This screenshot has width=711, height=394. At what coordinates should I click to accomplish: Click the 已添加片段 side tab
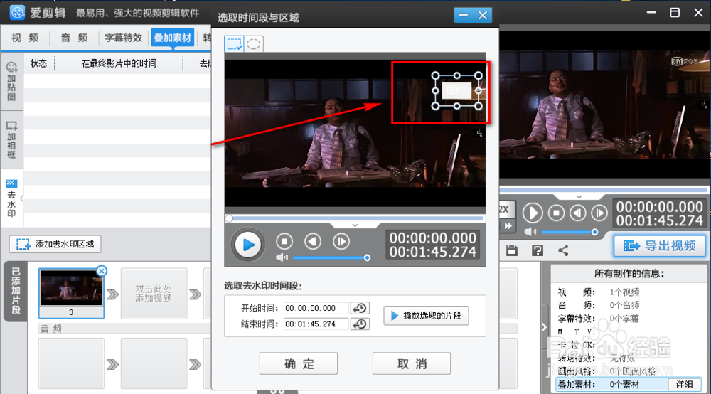pyautogui.click(x=16, y=291)
